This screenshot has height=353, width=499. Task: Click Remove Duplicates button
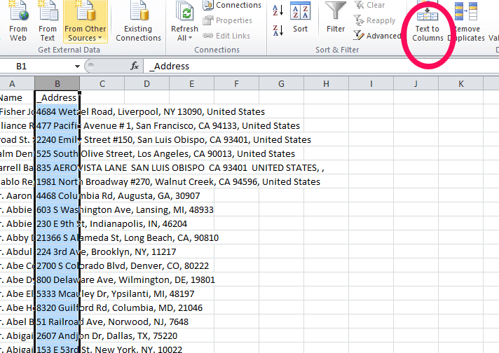[467, 21]
